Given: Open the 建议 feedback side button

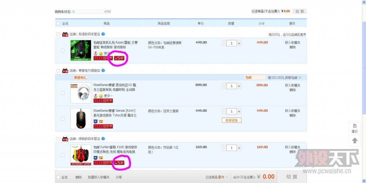Looking at the screenshot, I should [355, 129].
